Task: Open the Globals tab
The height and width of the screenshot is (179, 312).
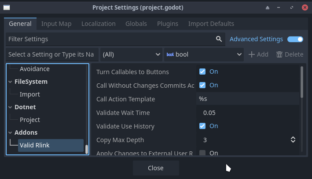Action: 136,24
